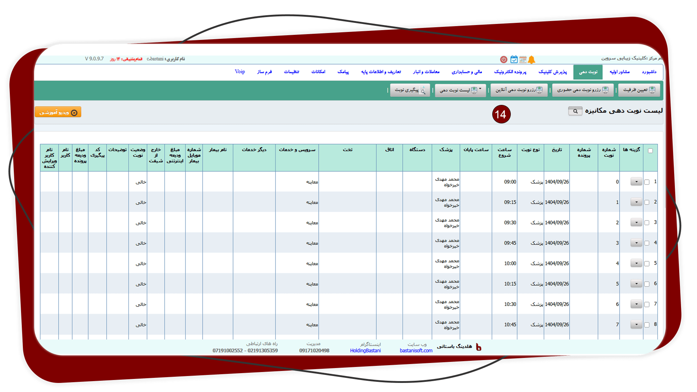The height and width of the screenshot is (392, 697).
Task: Click معاینه service in the 10:00 row
Action: [x=312, y=264]
